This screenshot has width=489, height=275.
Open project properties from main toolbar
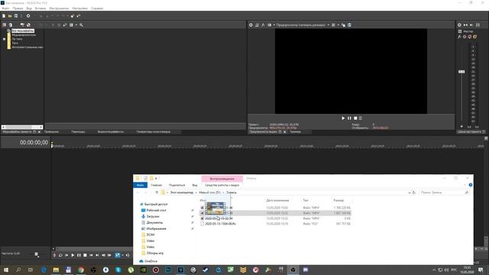coord(28,16)
